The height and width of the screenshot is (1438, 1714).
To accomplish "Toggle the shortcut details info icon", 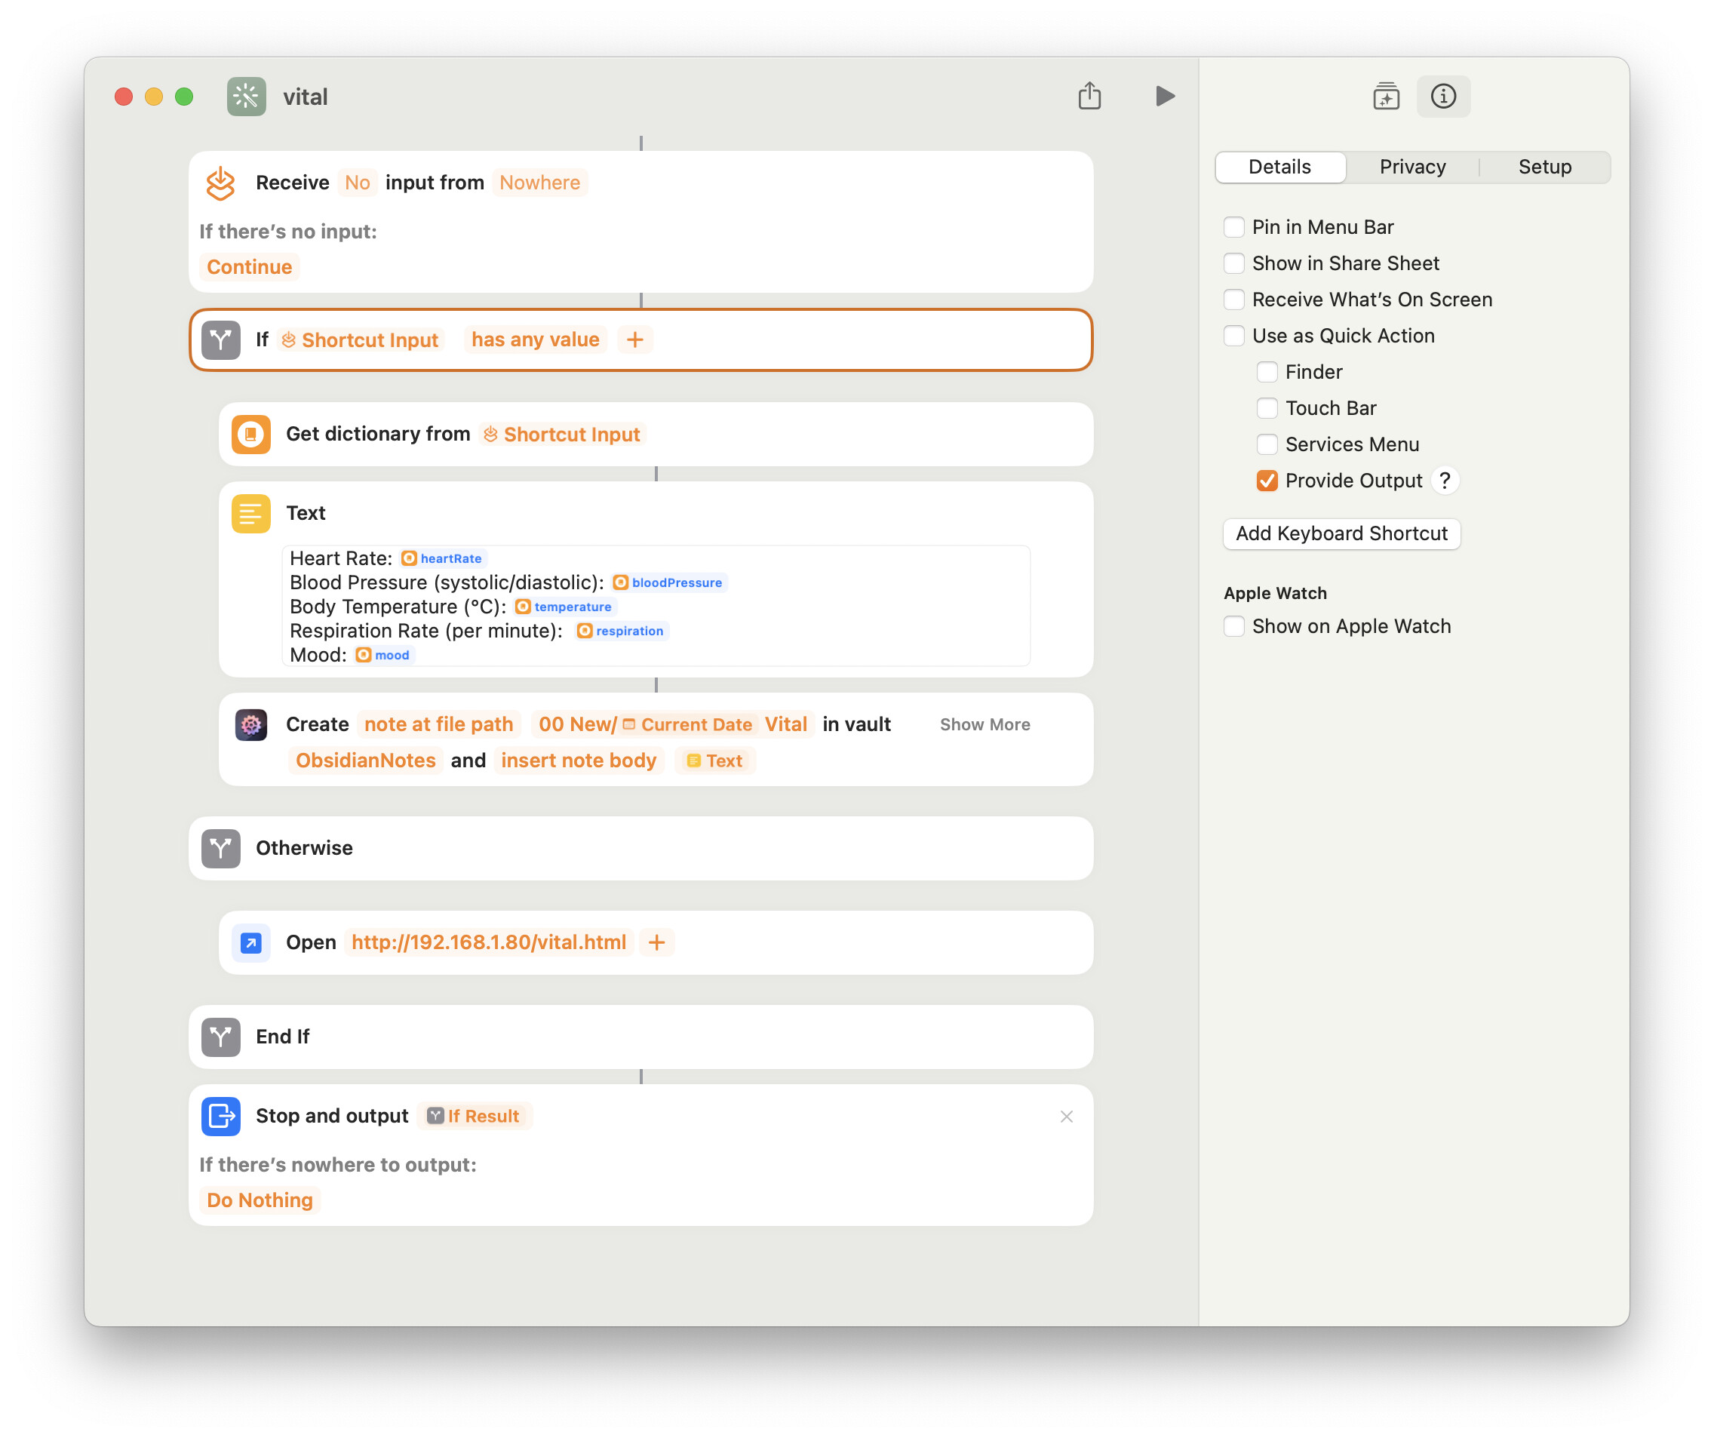I will tap(1442, 97).
